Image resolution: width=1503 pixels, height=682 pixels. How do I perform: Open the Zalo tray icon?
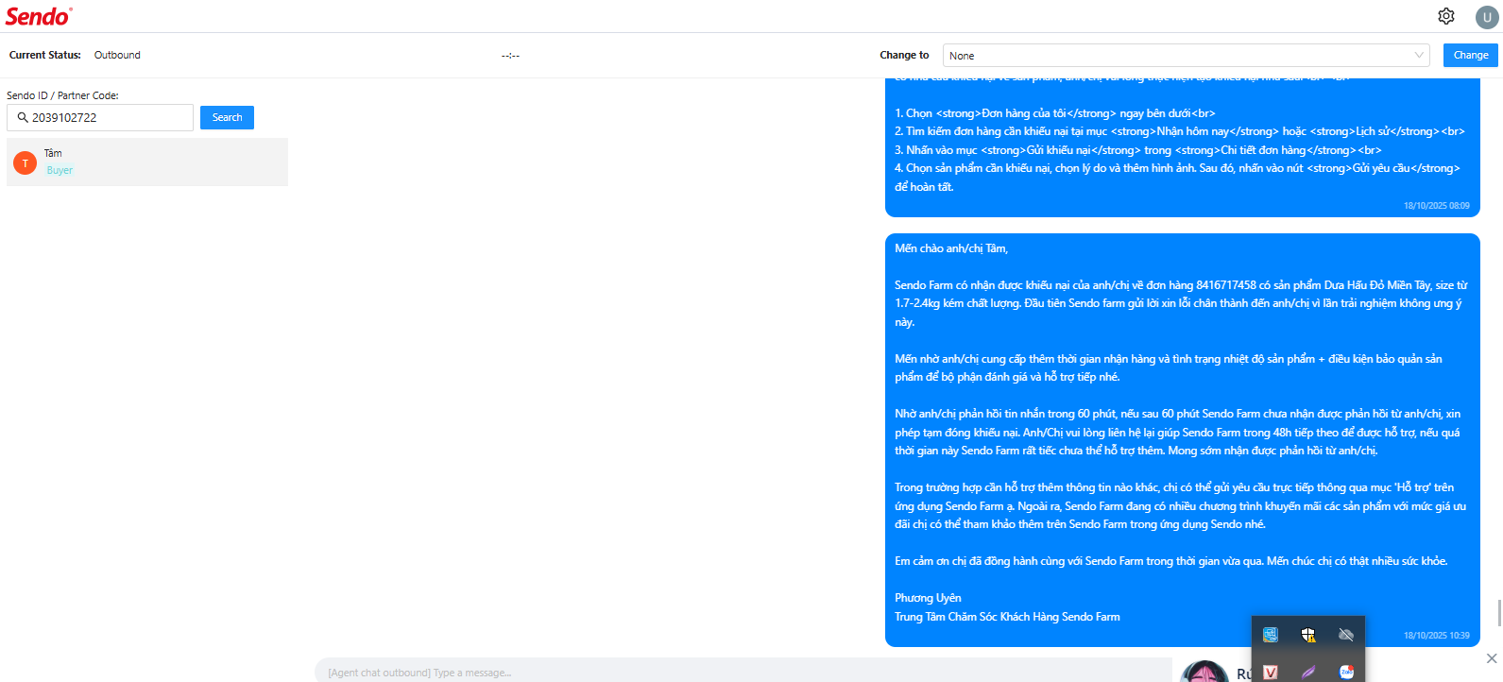tap(1346, 672)
